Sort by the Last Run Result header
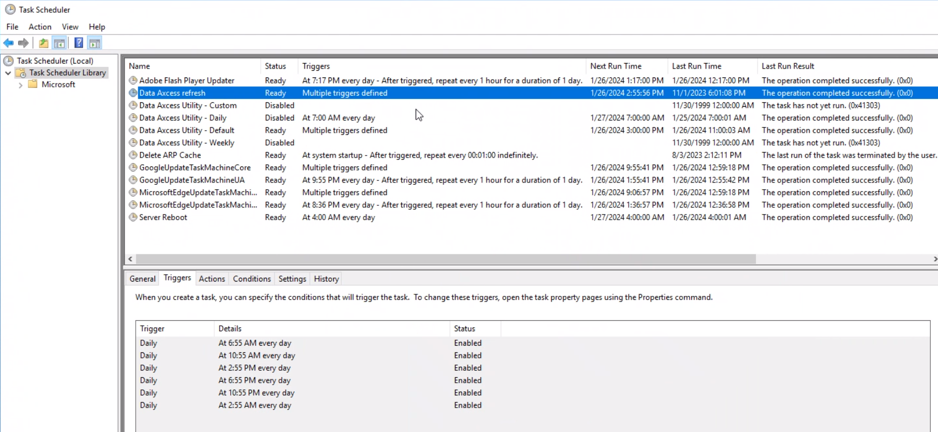938x432 pixels. (847, 66)
